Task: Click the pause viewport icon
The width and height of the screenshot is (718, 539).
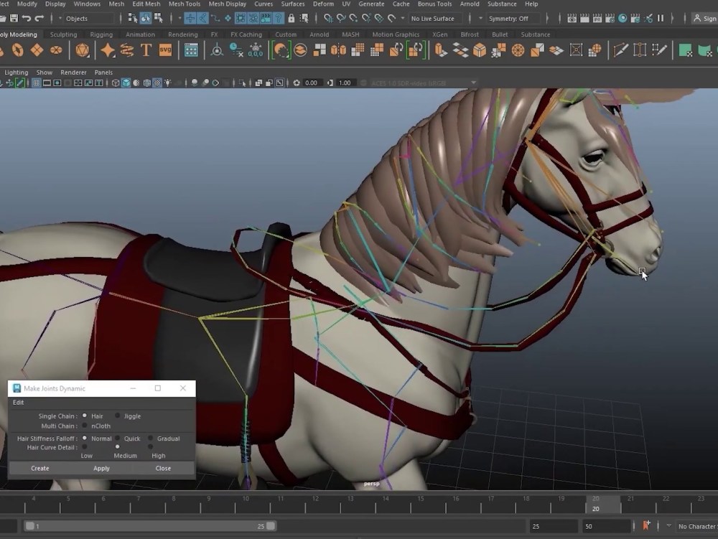Action: click(x=661, y=19)
